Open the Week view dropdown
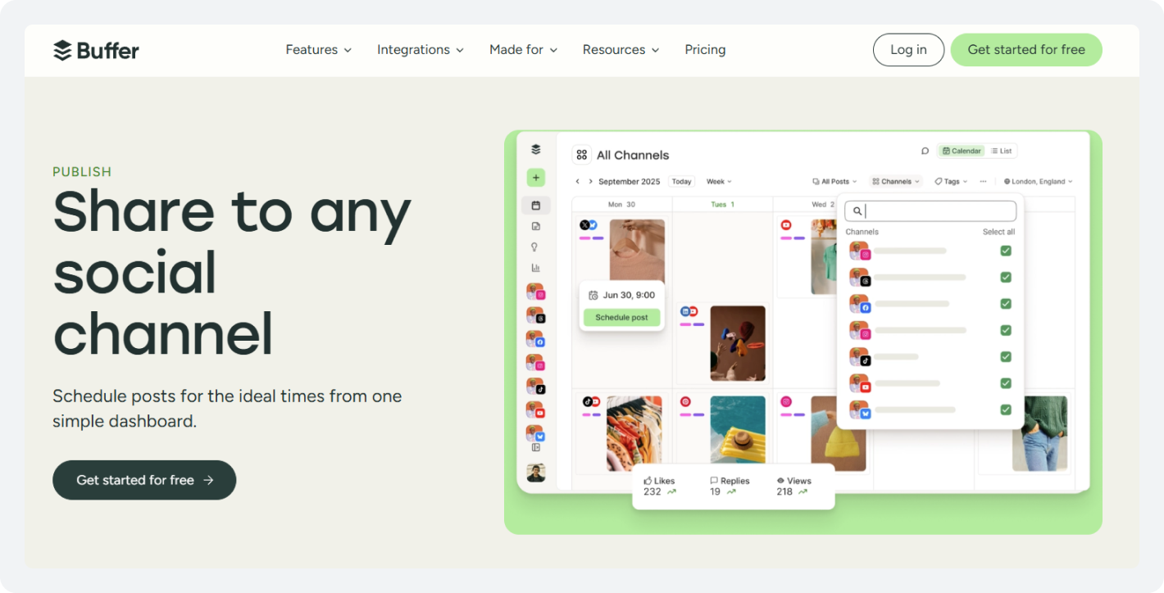Screen dimensions: 1164x593 (x=719, y=182)
